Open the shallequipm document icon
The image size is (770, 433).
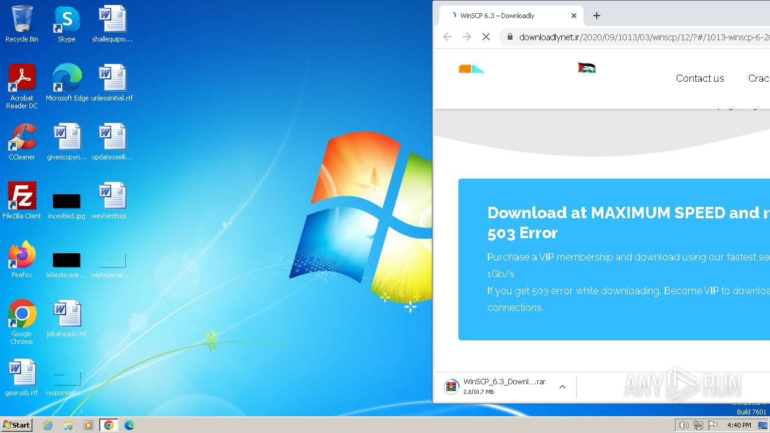(x=112, y=24)
